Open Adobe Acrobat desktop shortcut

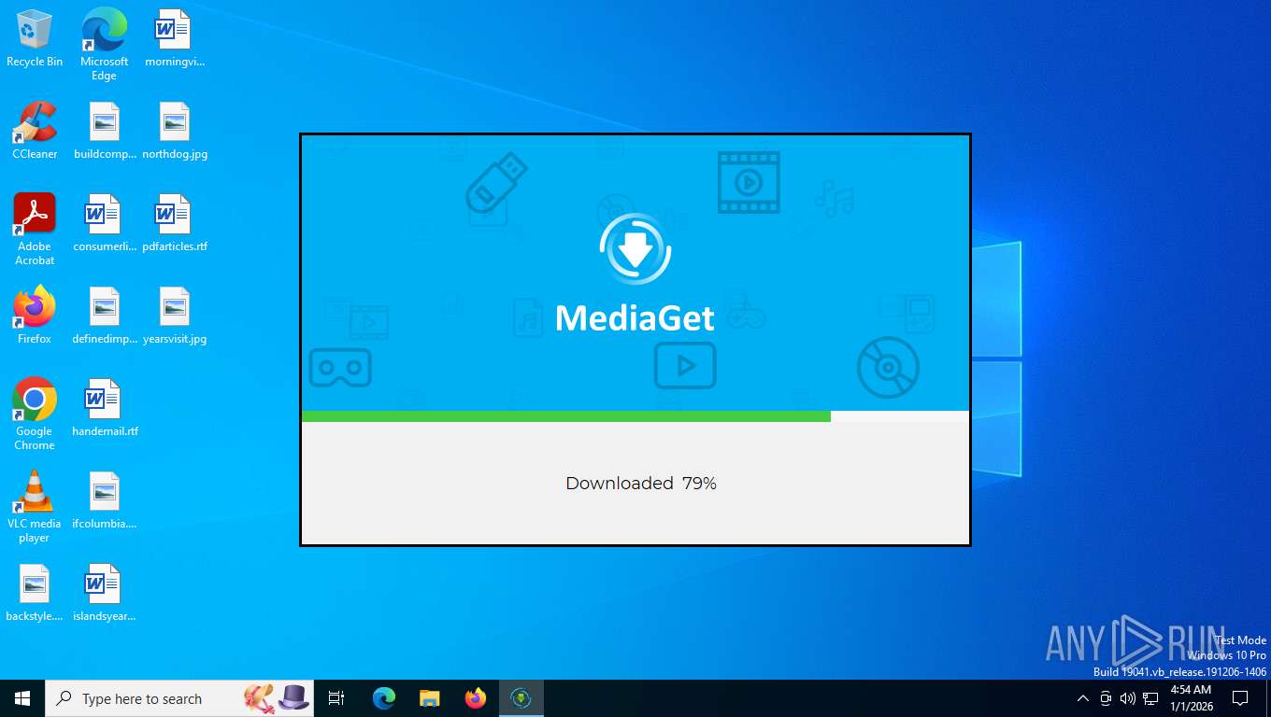coord(35,230)
